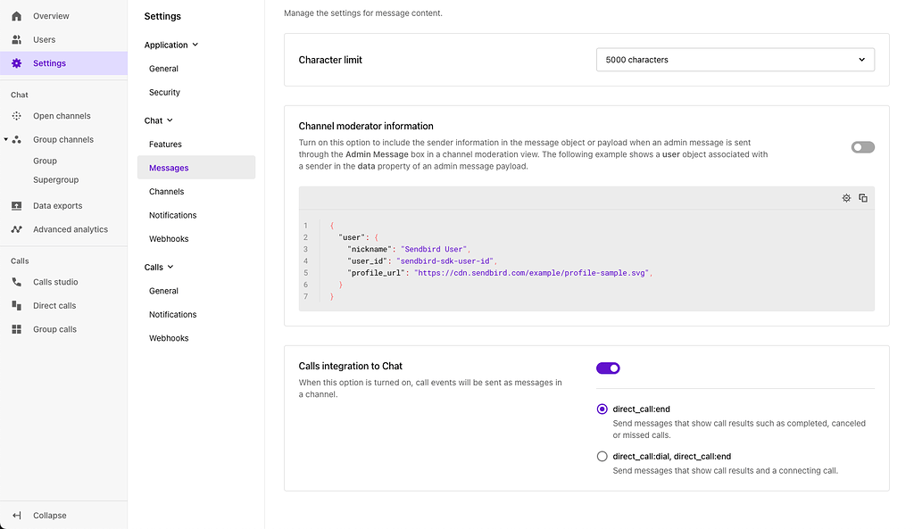
Task: Enable the Channel moderator information toggle
Action: pos(862,146)
